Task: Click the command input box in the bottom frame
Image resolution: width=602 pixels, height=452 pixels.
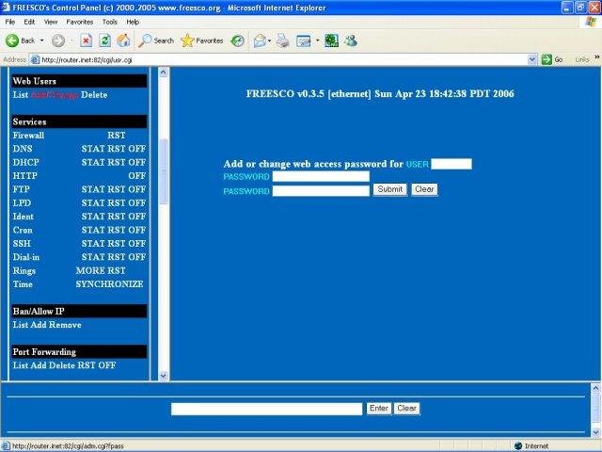Action: 266,409
